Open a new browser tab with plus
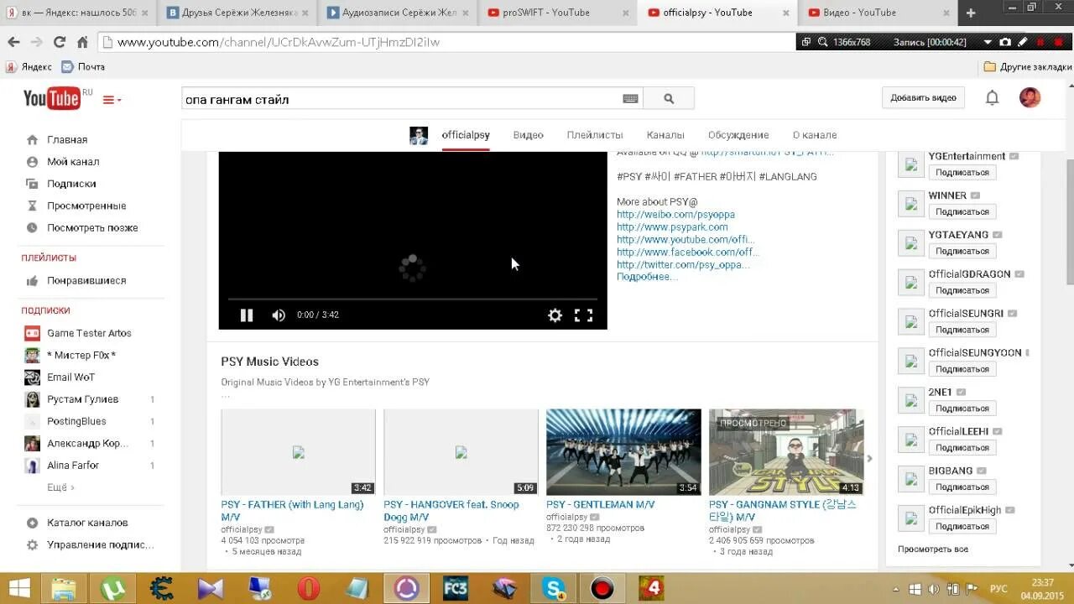This screenshot has width=1074, height=604. (x=971, y=13)
